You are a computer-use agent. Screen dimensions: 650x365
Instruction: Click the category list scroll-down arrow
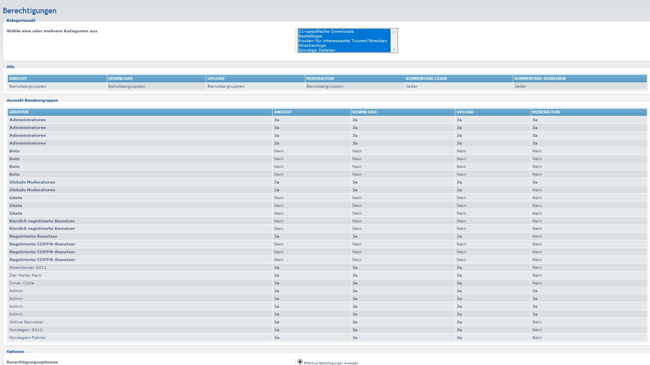pyautogui.click(x=394, y=49)
